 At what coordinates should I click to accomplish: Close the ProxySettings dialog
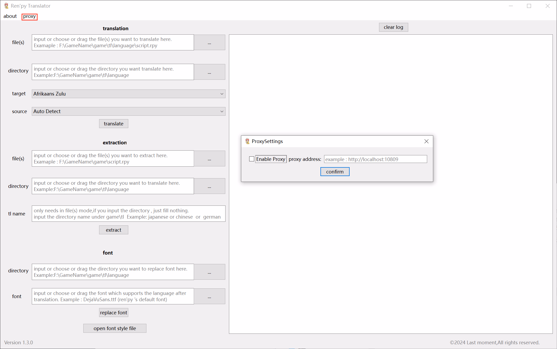tap(426, 141)
